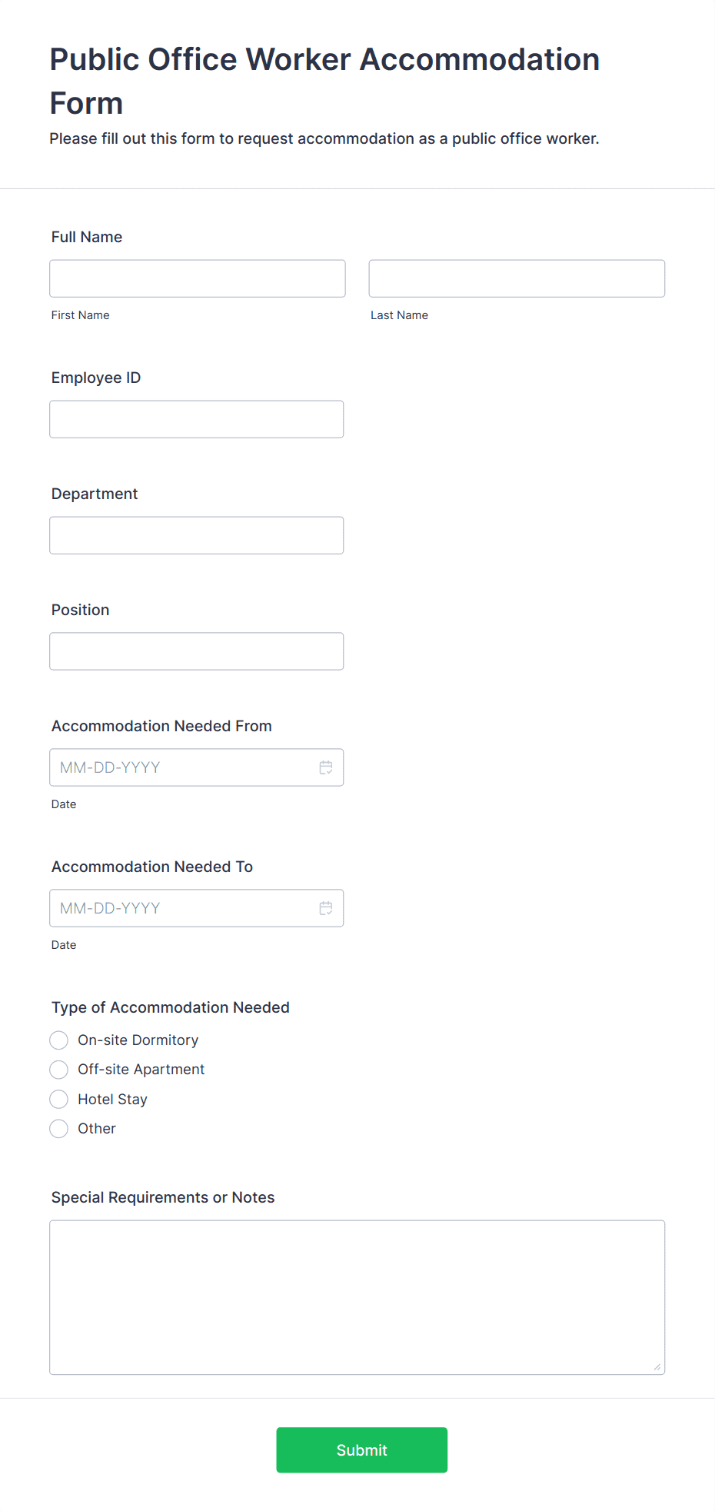Open calendar picker for Accommodation Needed To
Screen dimensions: 715x1511
point(326,908)
